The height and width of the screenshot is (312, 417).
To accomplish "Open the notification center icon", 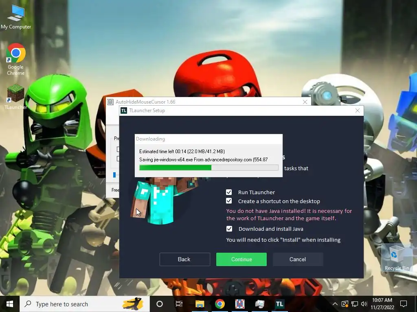I will (x=404, y=304).
